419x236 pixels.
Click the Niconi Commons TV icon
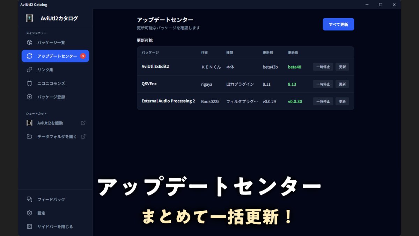30,83
